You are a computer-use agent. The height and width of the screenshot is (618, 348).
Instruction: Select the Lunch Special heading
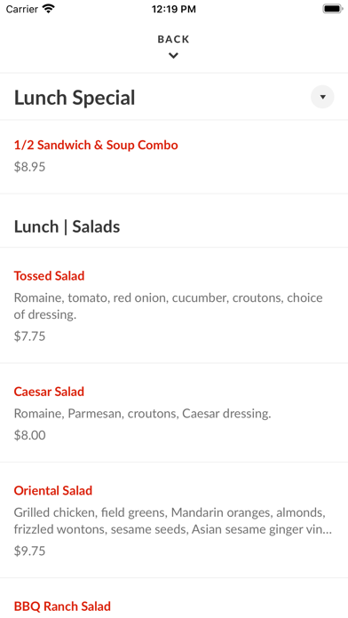point(75,98)
